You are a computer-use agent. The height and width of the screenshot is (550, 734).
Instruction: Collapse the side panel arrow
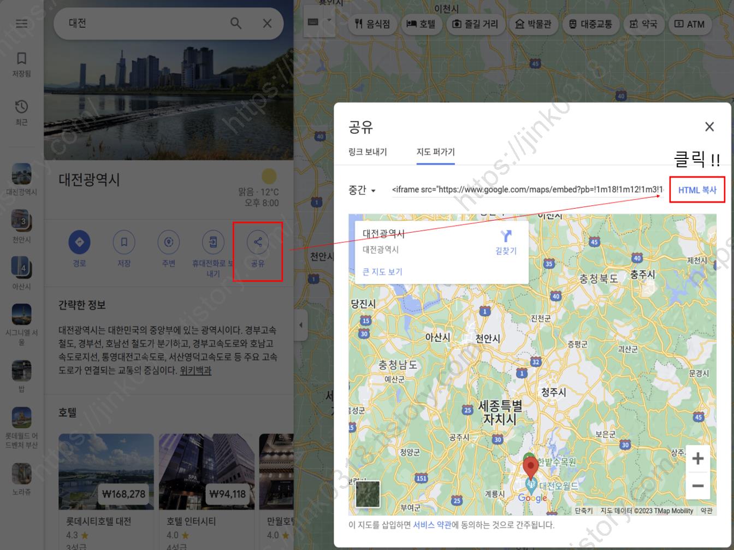click(x=300, y=325)
